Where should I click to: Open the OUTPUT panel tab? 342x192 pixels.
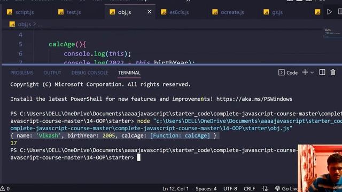point(52,73)
